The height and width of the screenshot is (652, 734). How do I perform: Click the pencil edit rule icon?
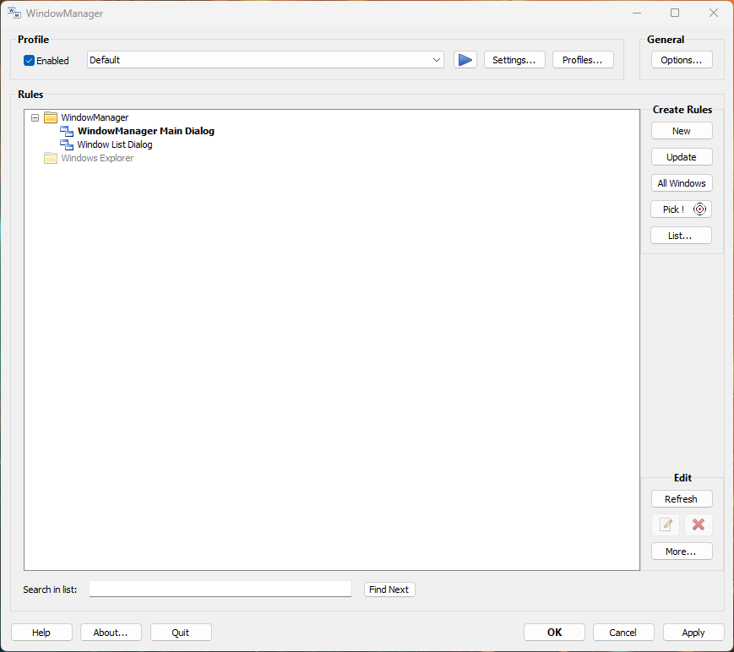[666, 525]
